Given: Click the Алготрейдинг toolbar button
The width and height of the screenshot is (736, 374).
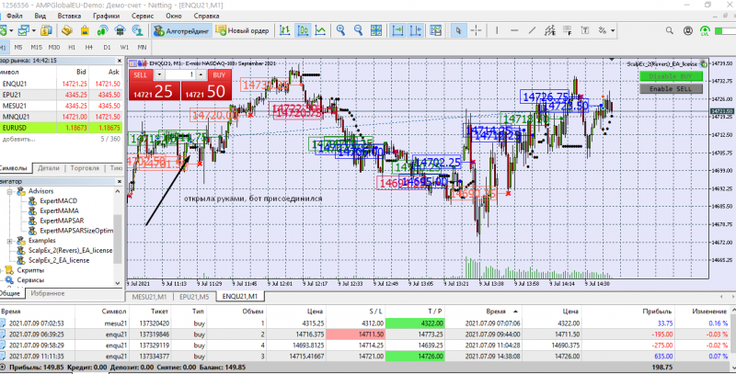Looking at the screenshot, I should coord(181,30).
